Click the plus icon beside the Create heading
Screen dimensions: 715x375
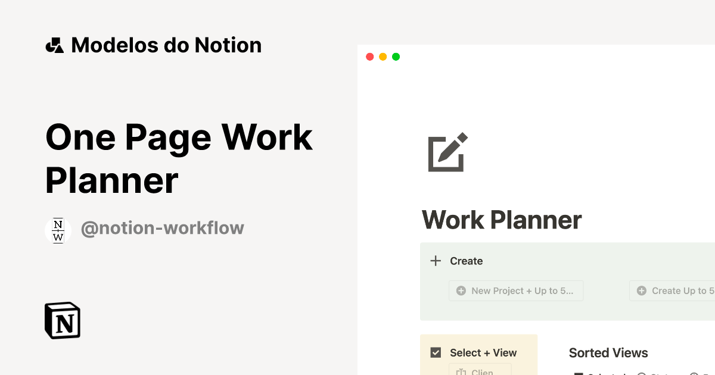436,261
